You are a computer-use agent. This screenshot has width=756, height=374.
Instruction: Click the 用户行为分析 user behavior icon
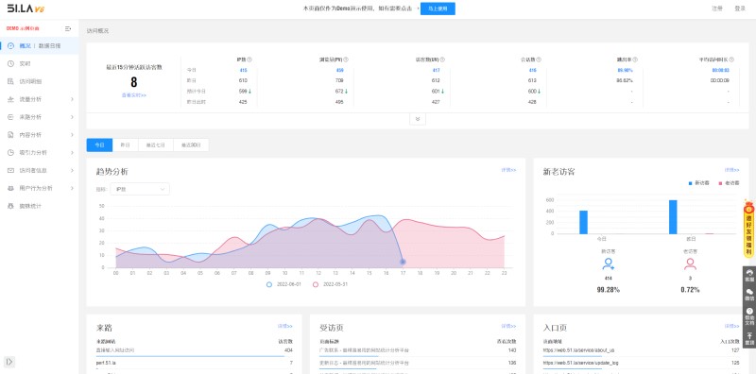pyautogui.click(x=11, y=188)
